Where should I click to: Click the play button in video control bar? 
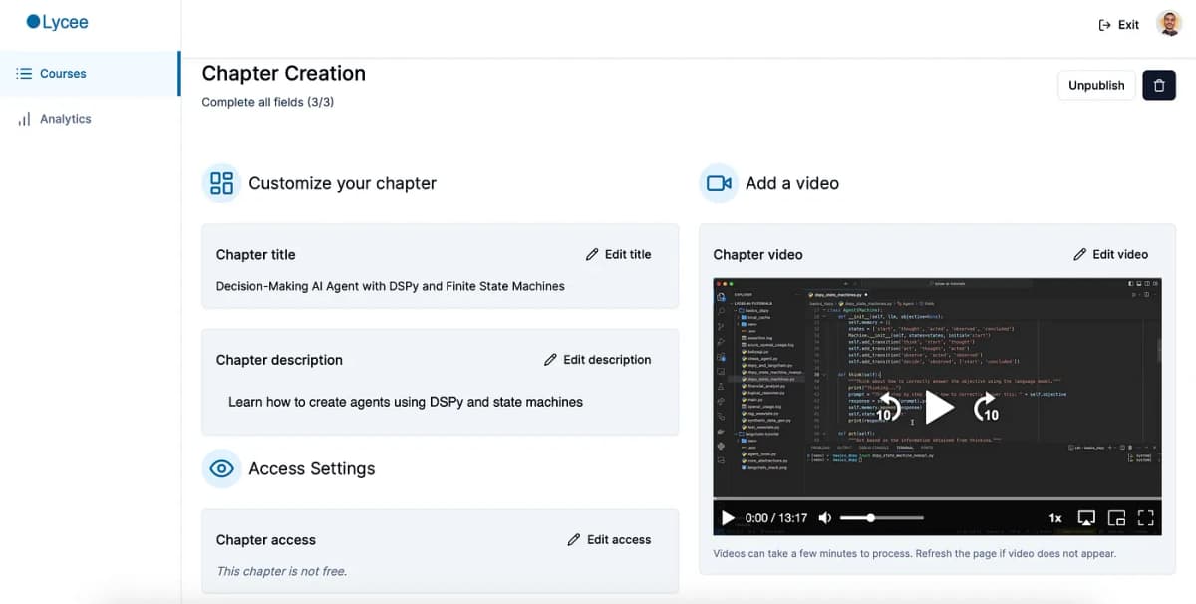[728, 518]
